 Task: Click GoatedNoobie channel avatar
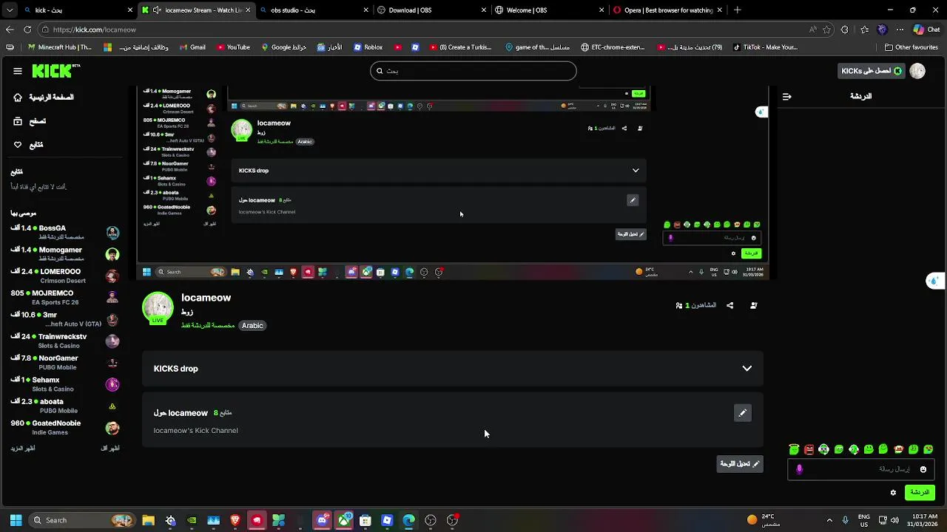[x=112, y=428]
